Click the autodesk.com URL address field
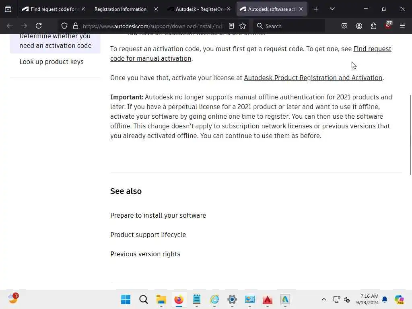412x309 pixels. tap(153, 26)
